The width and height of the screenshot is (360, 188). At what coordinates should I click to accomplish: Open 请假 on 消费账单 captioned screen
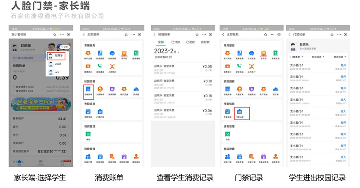pos(88,136)
